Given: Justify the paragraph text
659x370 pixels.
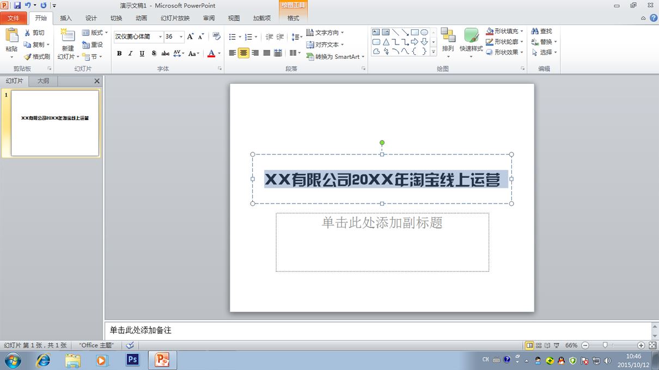Looking at the screenshot, I should [266, 53].
